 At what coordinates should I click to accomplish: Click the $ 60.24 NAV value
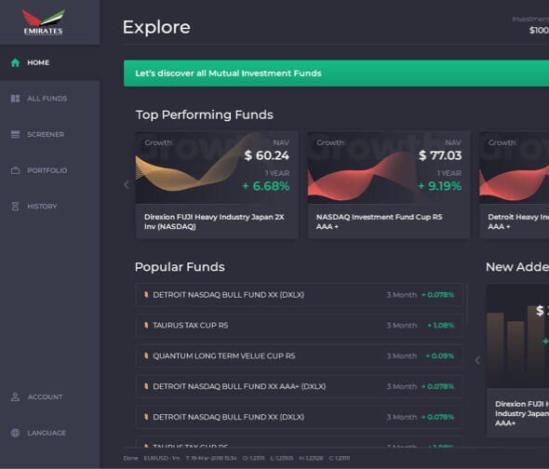pos(267,155)
